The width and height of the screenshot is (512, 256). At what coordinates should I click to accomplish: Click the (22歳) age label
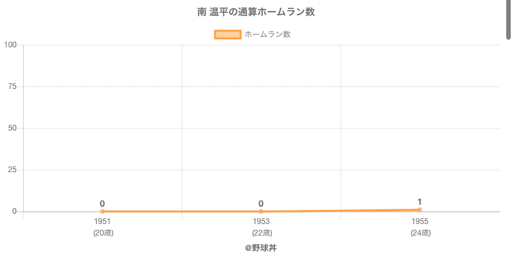261,233
